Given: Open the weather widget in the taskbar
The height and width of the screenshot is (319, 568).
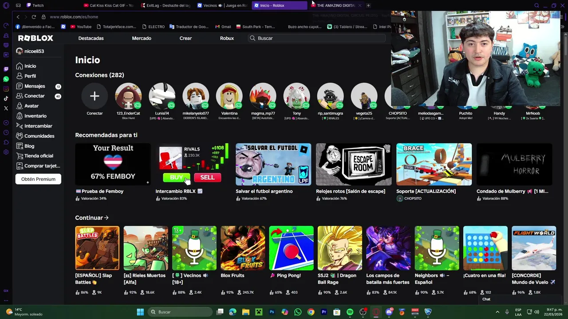Looking at the screenshot, I should tap(24, 312).
